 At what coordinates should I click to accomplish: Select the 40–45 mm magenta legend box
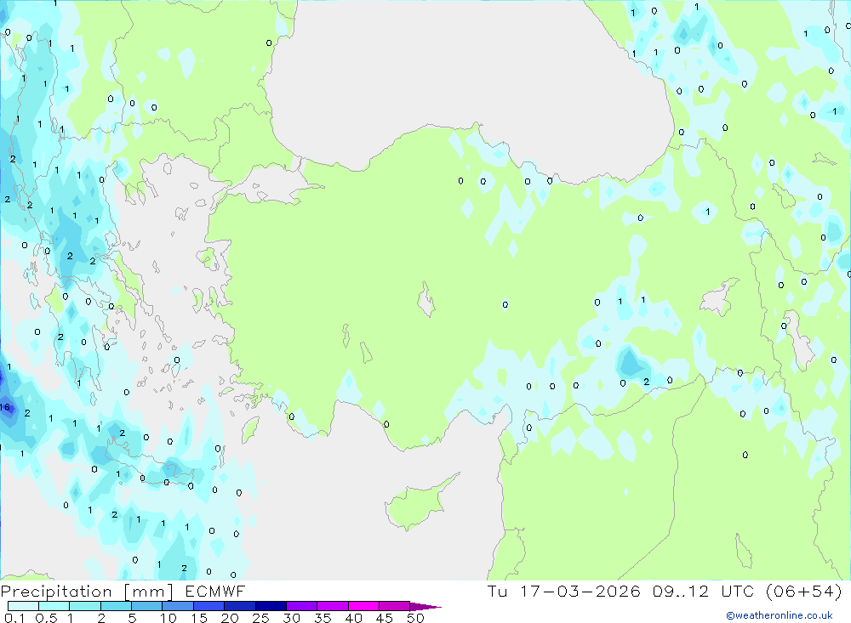tap(363, 606)
